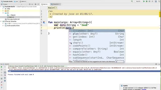This screenshot has height=90, width=161.
Task: Click the Kotlin run gutter icon on line 5
Action: tap(44, 22)
